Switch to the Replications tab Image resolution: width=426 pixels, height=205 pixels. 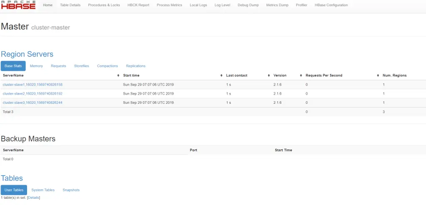point(136,66)
